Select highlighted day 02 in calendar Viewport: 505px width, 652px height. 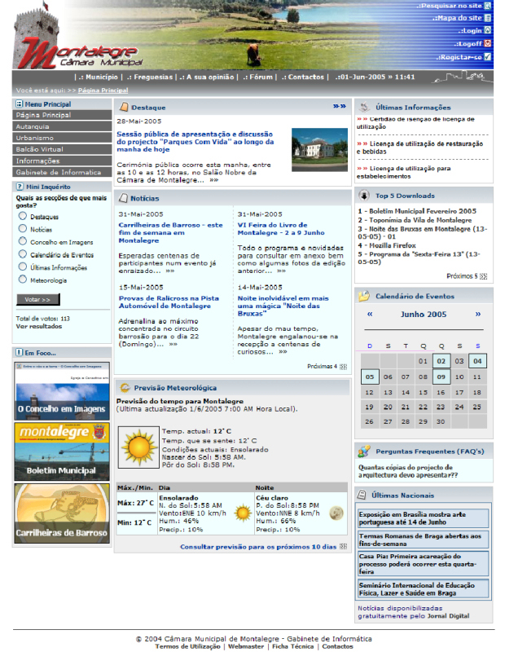tap(441, 361)
